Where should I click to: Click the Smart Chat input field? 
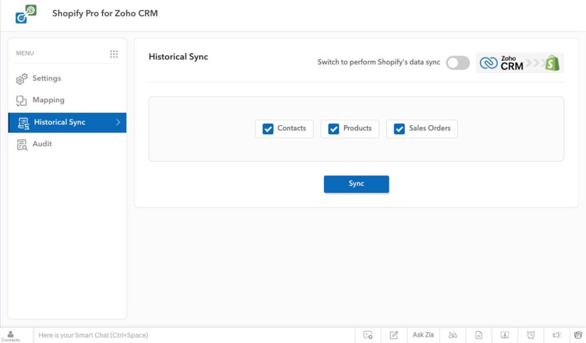coord(194,335)
